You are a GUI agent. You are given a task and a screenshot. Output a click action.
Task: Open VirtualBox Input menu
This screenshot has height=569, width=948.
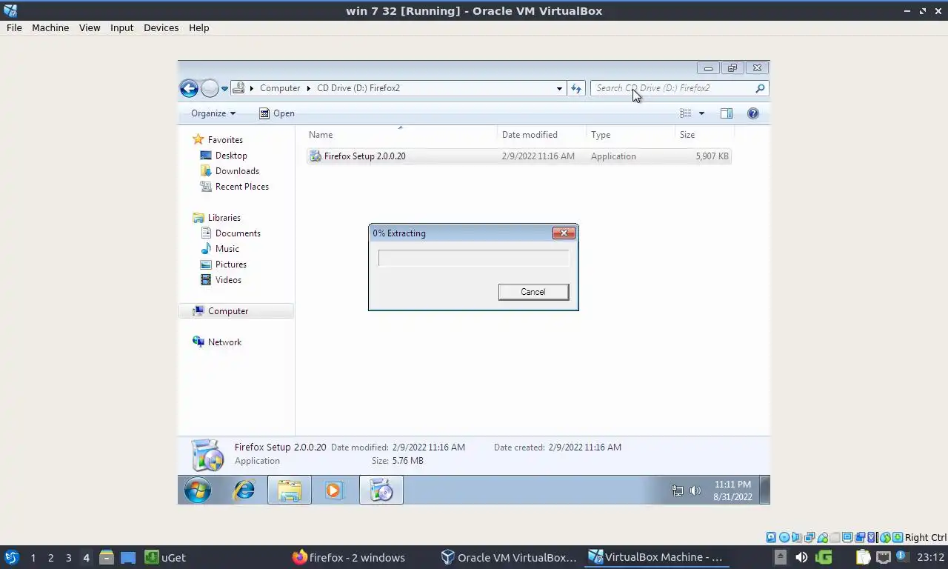(x=122, y=27)
